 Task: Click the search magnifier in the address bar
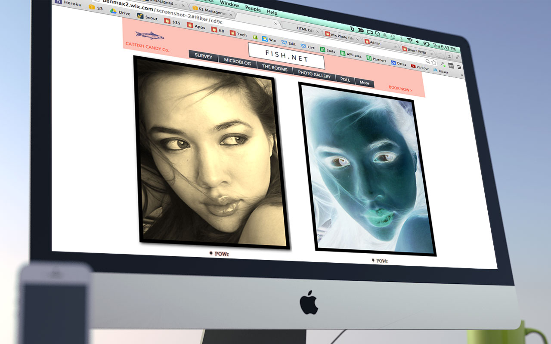point(427,61)
